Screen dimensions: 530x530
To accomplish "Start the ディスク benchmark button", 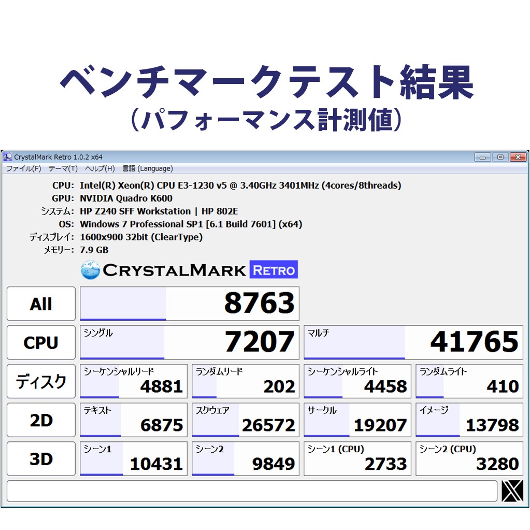I will 41,381.
